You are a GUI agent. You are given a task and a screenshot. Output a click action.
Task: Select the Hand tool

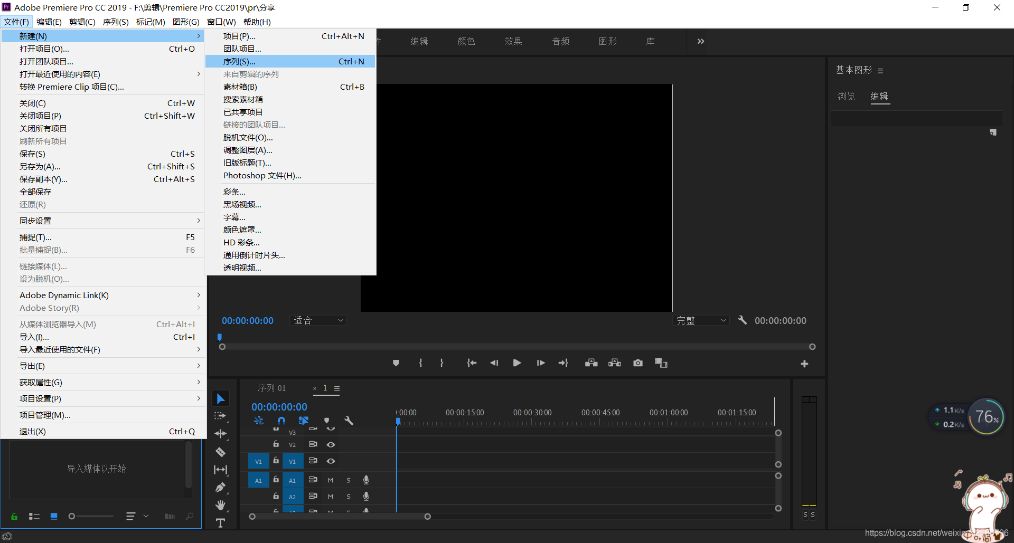point(221,505)
